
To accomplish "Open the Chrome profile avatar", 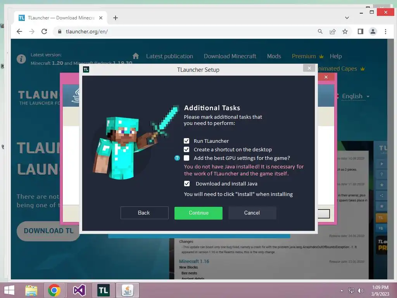I will click(373, 31).
